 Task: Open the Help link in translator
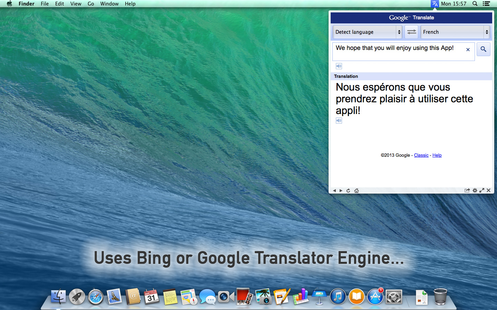[437, 155]
